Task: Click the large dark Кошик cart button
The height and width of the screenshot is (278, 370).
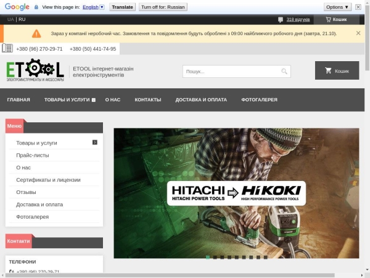Action: pyautogui.click(x=337, y=70)
